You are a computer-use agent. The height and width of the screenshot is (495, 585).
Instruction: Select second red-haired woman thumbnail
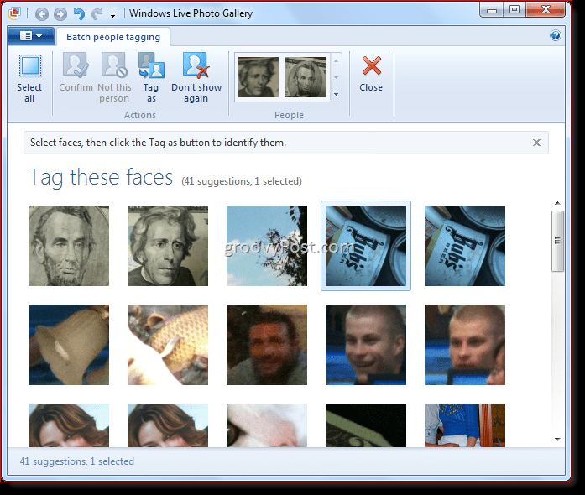coord(168,425)
